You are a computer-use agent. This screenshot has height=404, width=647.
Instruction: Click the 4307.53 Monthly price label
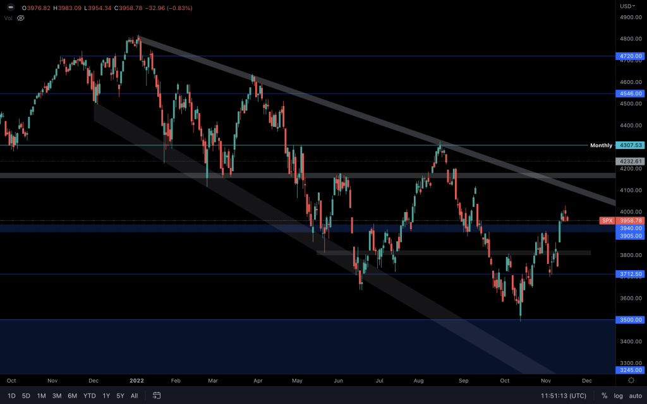point(629,145)
